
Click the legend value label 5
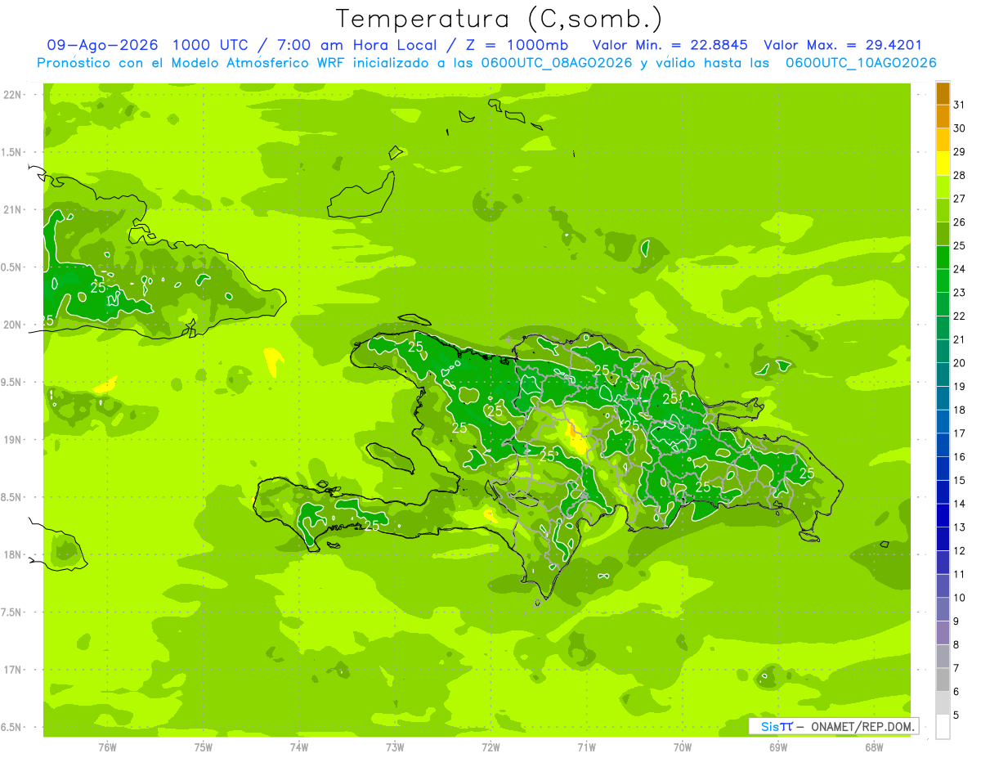click(x=956, y=715)
